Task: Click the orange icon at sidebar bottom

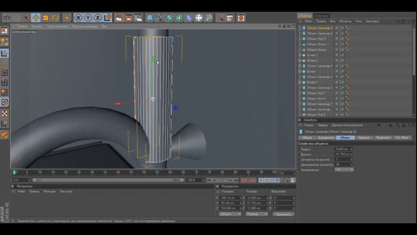Action: point(5,134)
